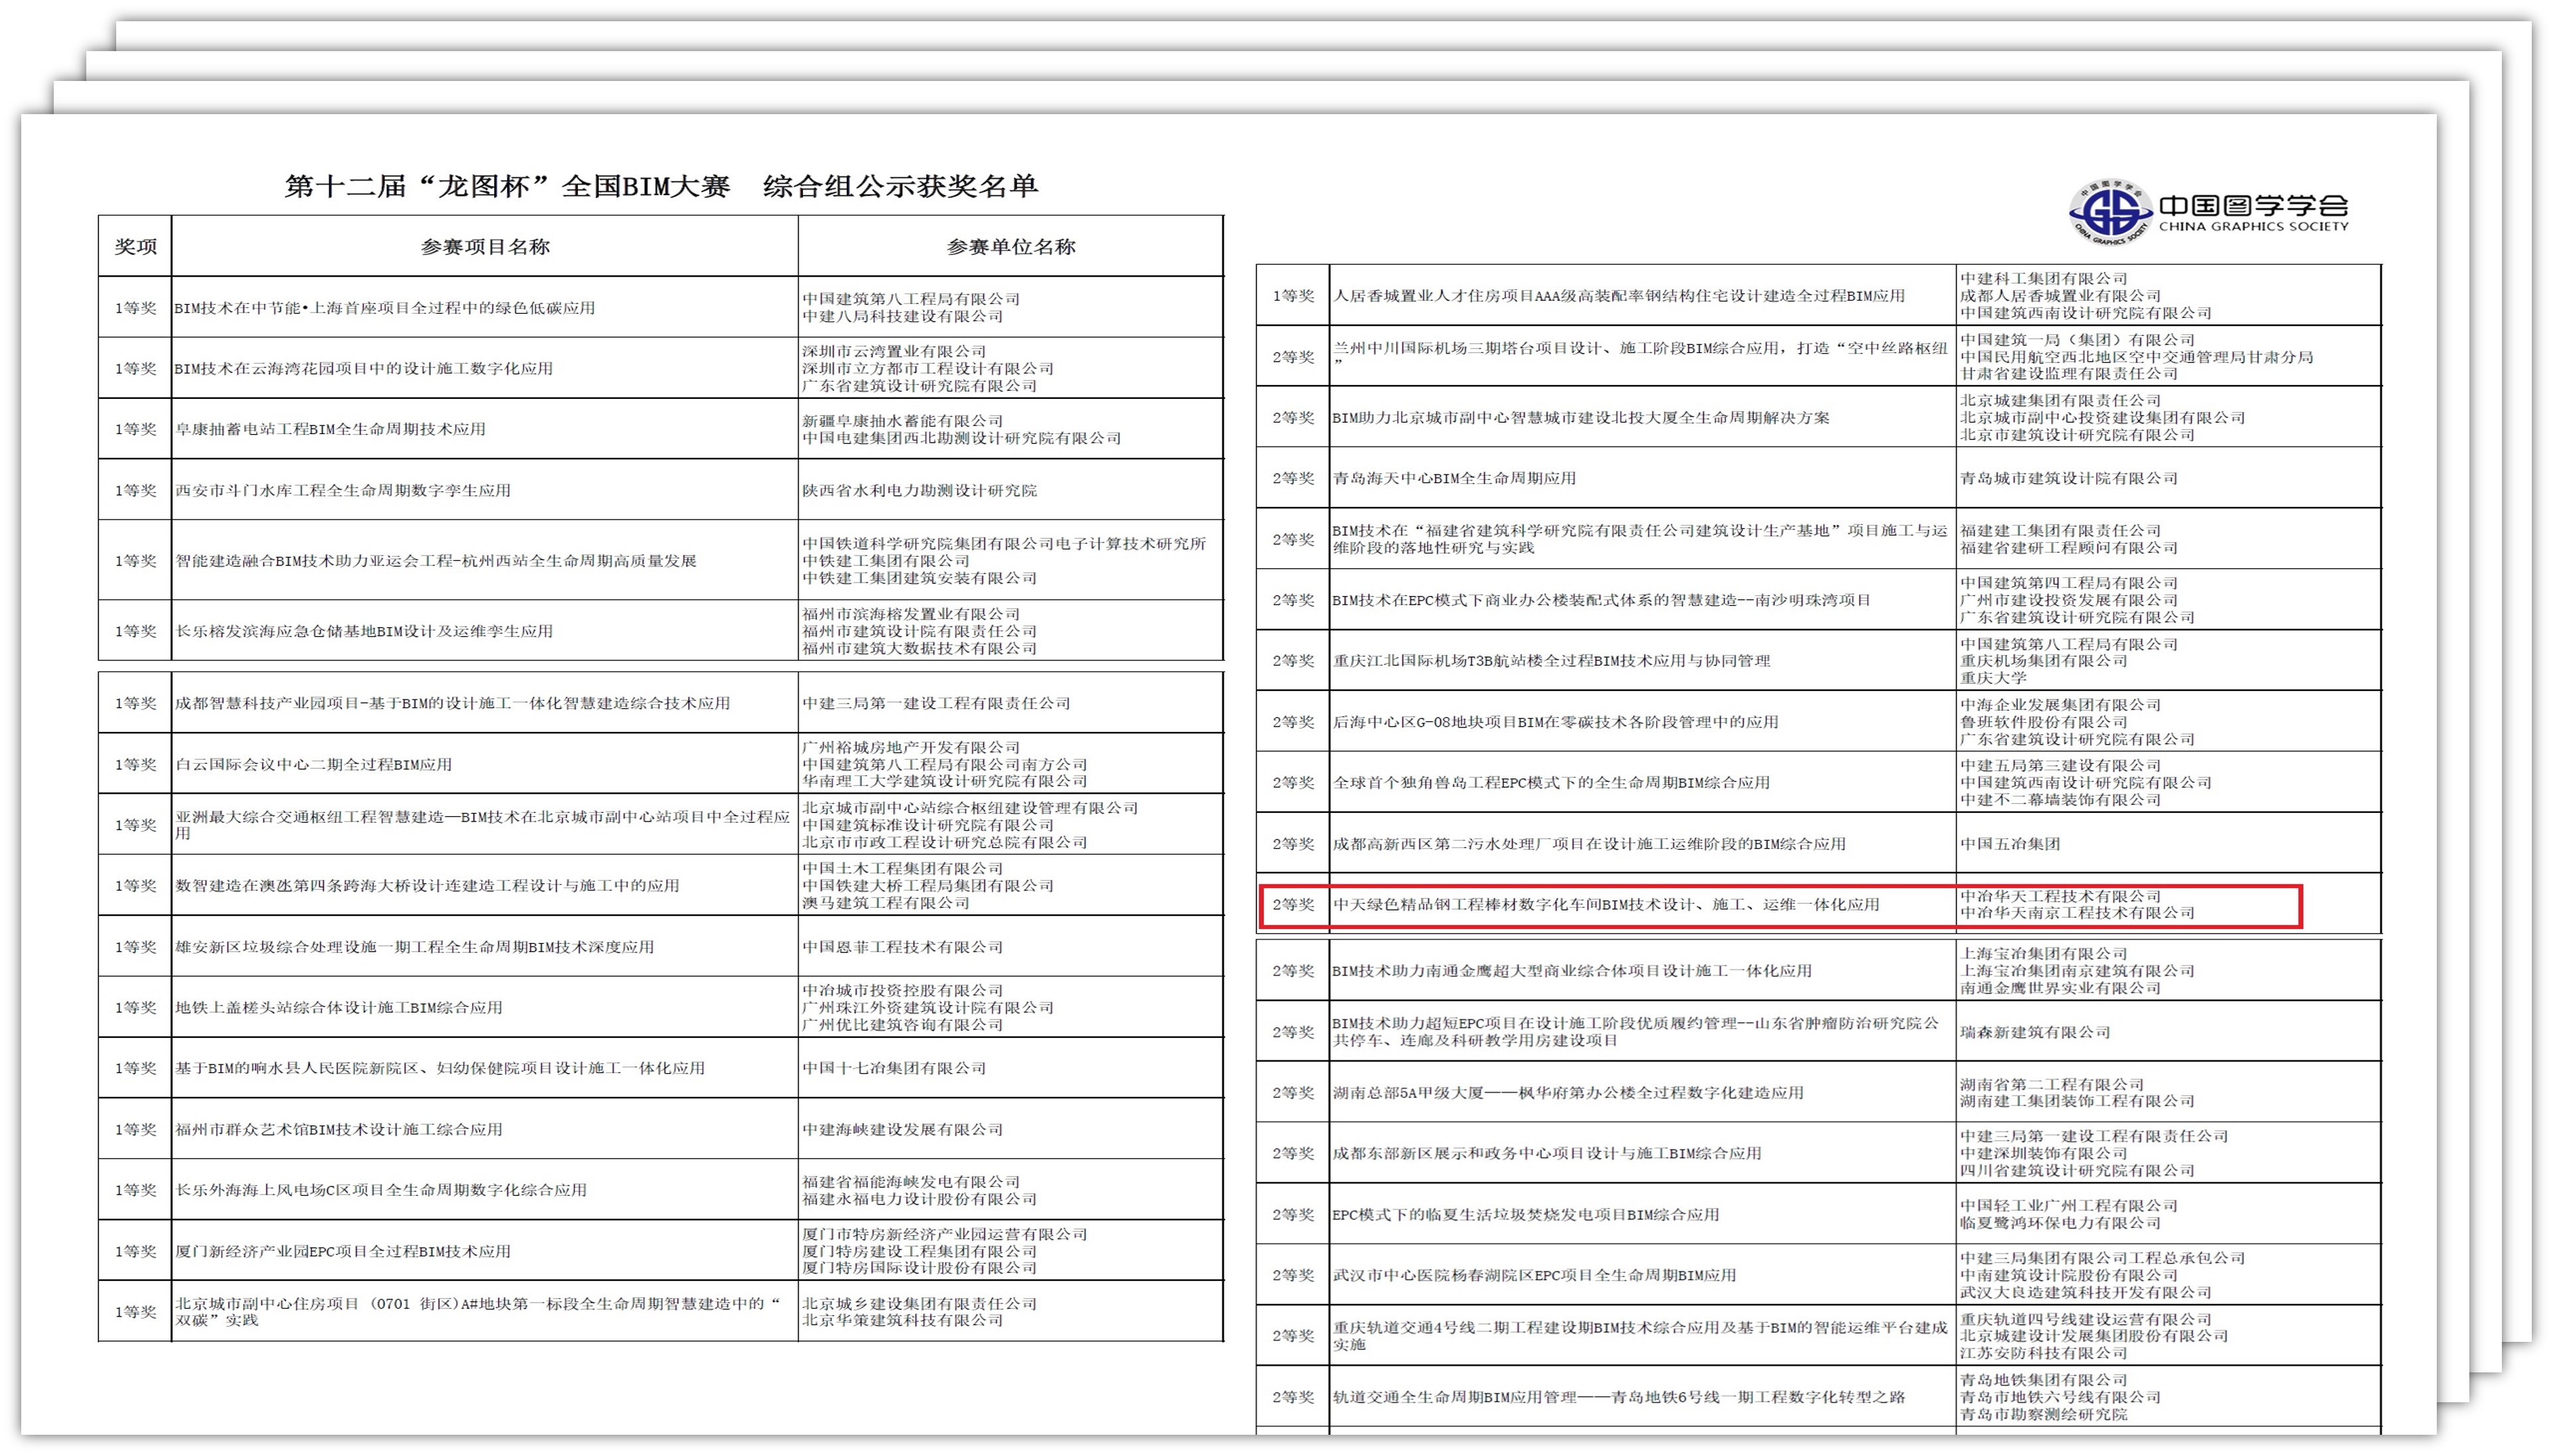Select 阜康抽蓄电站工程BIM全生命周期技术应用
Screen dimensions: 2553x1456
[x=660, y=429]
